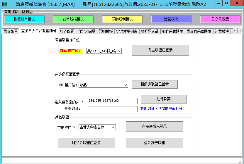244x164 pixels.
Task: Open the 微信群采集跟发 tab
Action: point(199,31)
